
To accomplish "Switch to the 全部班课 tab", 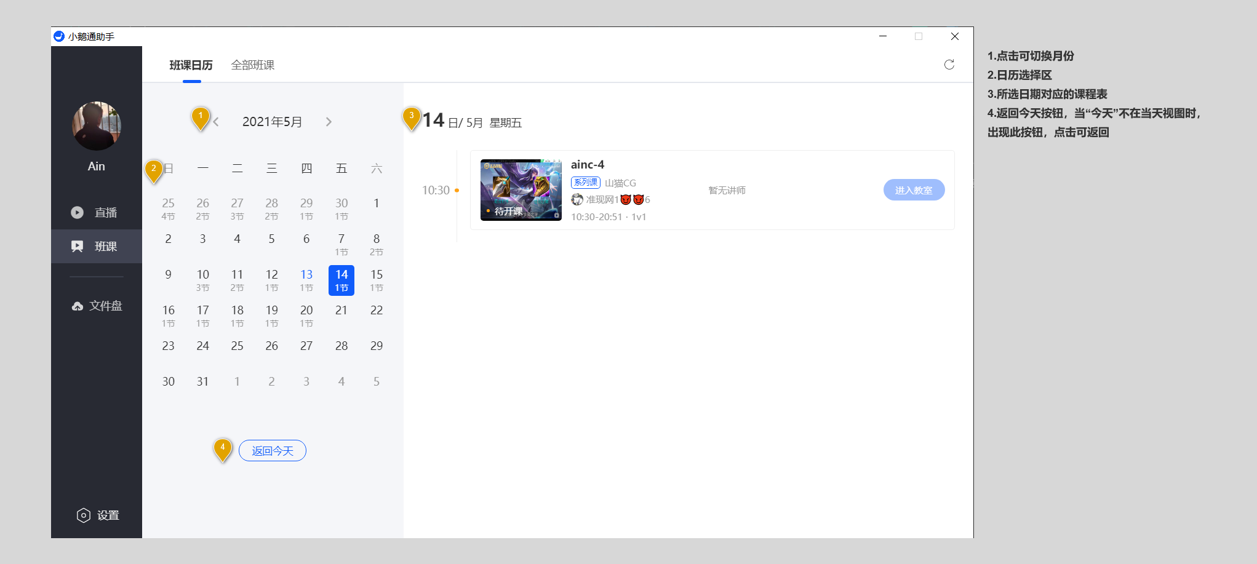I will (252, 65).
